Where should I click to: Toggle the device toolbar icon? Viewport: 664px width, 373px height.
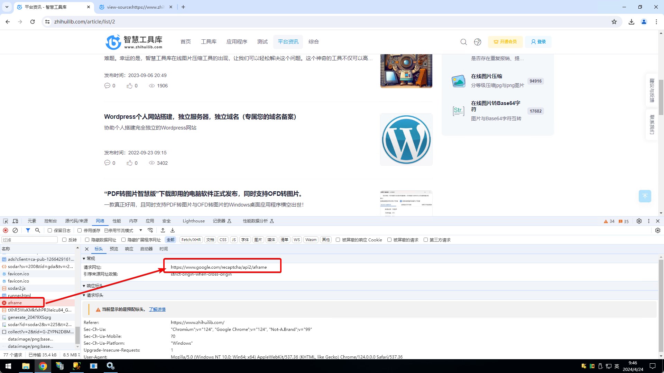15,221
